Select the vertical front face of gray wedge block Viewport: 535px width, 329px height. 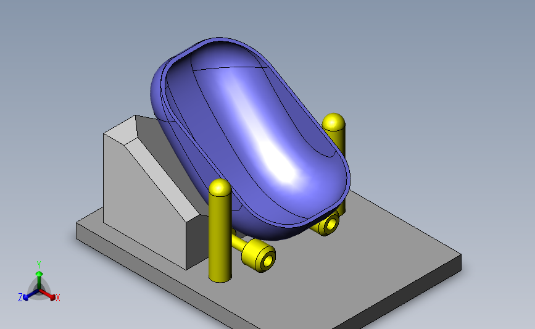pyautogui.click(x=143, y=201)
